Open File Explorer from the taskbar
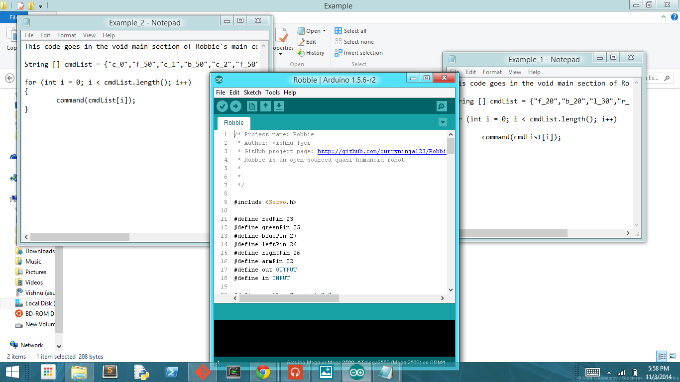The image size is (680, 382). coord(79,372)
